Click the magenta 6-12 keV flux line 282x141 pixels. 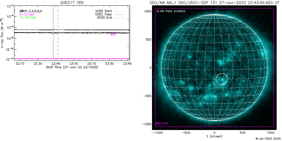point(72,59)
